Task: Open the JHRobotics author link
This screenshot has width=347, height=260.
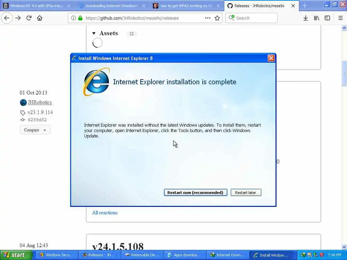Action: pyautogui.click(x=40, y=102)
